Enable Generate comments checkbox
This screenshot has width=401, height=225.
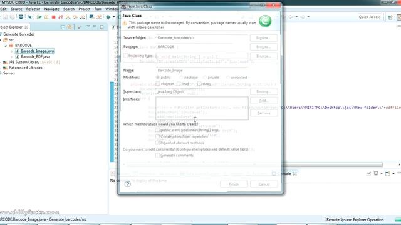(x=158, y=156)
